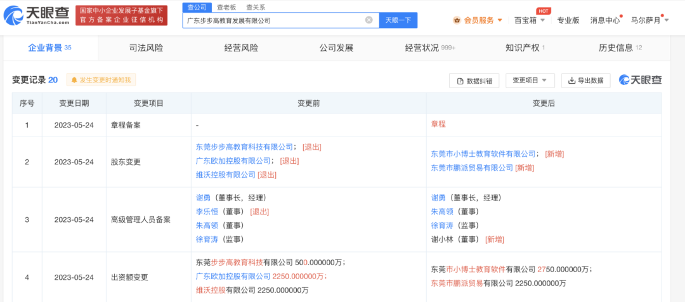Viewport: 685px width, 302px height.
Task: Open the 广东欧加控股有限公司 link in row 2
Action: (x=233, y=161)
